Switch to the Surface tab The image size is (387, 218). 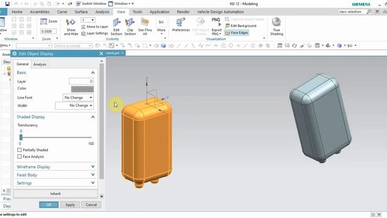(81, 12)
